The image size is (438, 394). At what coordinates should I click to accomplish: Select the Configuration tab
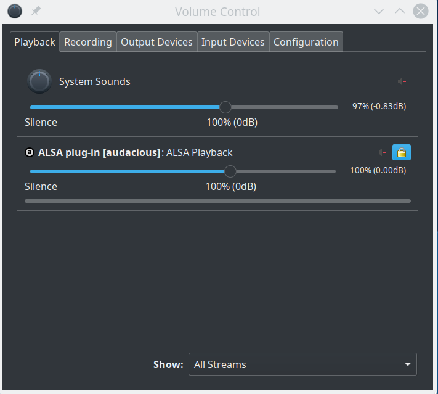[306, 42]
